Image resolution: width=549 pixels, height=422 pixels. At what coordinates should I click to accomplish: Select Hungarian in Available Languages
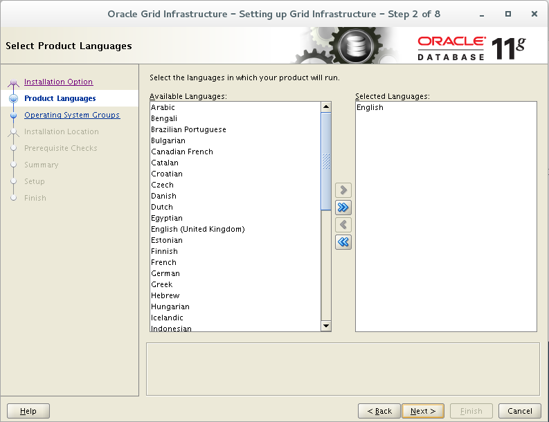[x=235, y=307]
